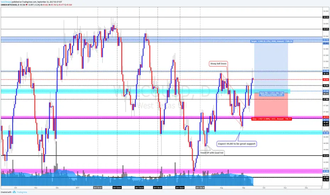
Task: Click the 42.283 magenta zone price label
Action: click(326, 171)
